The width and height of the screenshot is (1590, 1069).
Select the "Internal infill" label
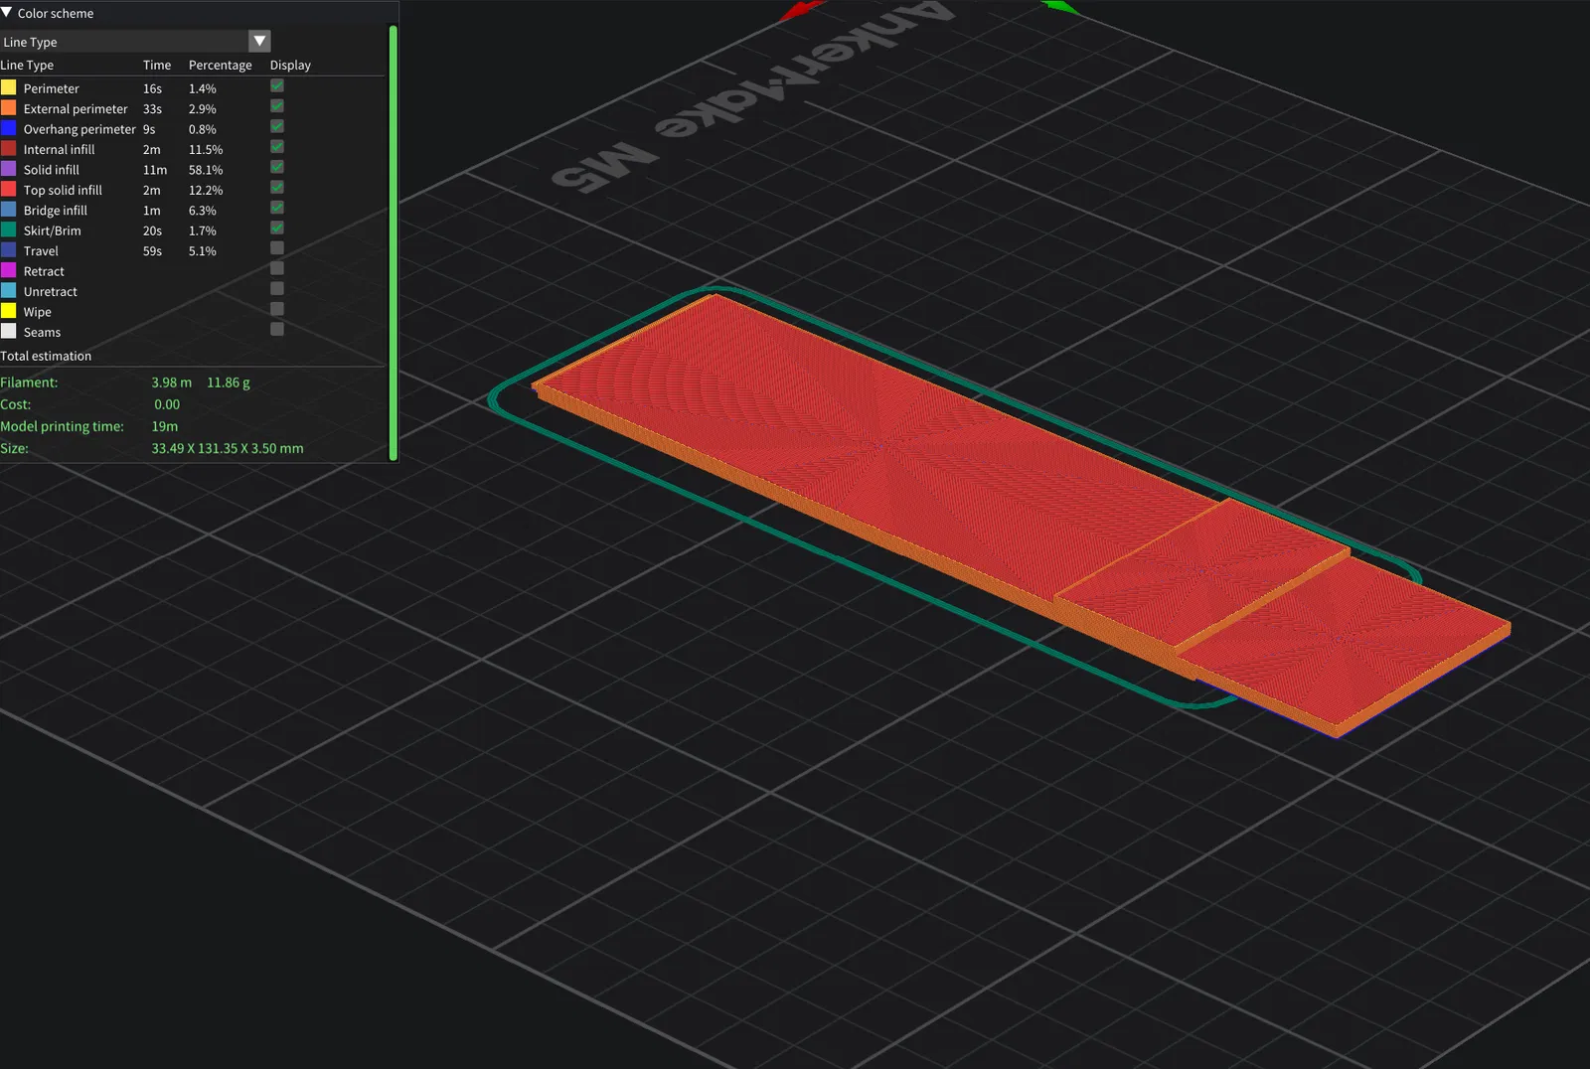[60, 150]
